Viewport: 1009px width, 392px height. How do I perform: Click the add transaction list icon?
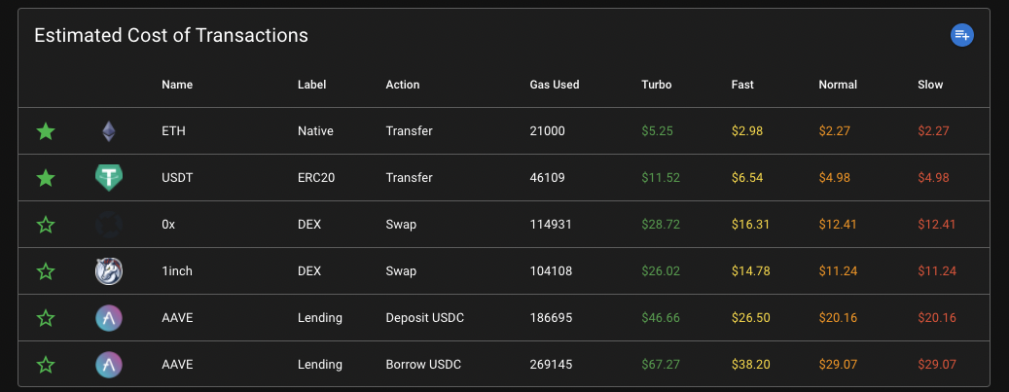[961, 36]
